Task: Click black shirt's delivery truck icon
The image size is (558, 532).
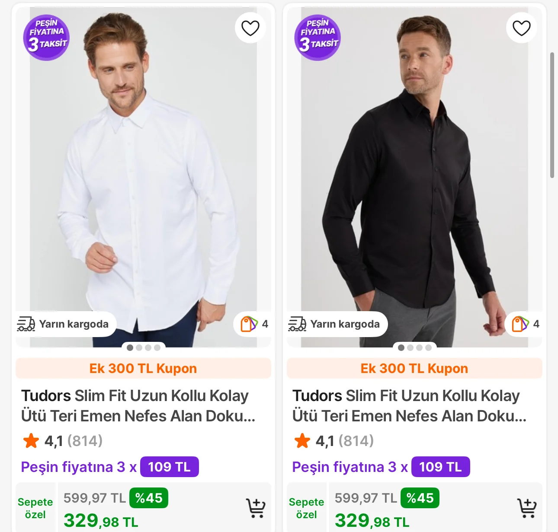Action: tap(297, 324)
